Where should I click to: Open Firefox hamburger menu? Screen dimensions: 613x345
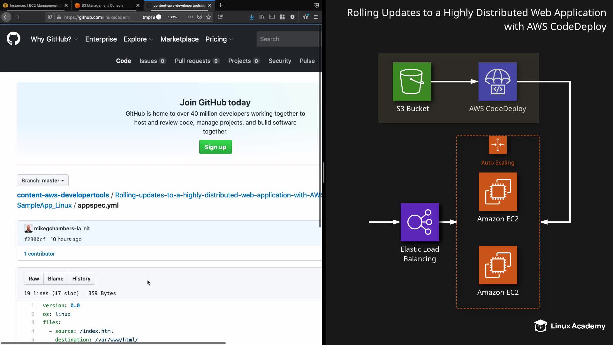(316, 17)
